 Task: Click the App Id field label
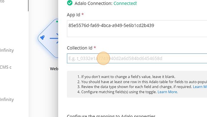(x=74, y=15)
